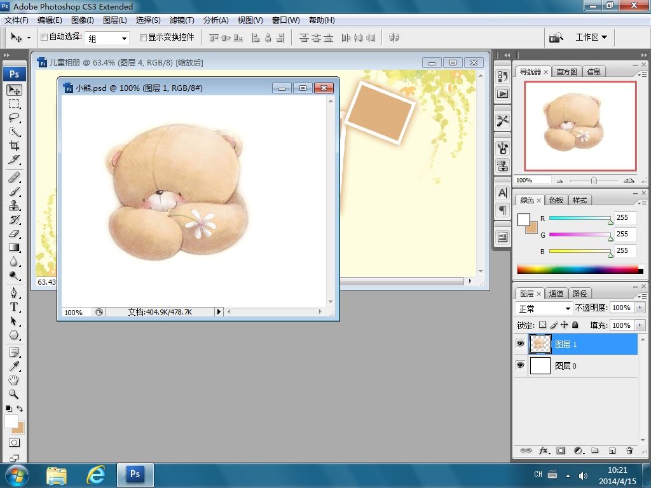Open the Navigator panel options menu

pos(642,74)
